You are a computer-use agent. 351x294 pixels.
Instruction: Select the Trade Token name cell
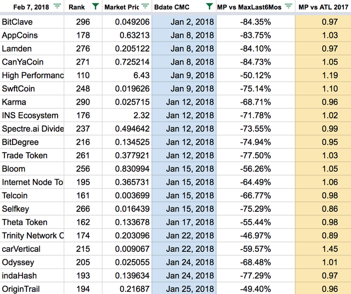[32, 155]
